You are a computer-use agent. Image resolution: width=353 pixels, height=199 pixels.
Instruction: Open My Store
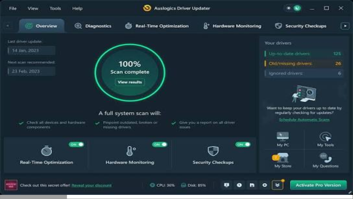(x=283, y=160)
